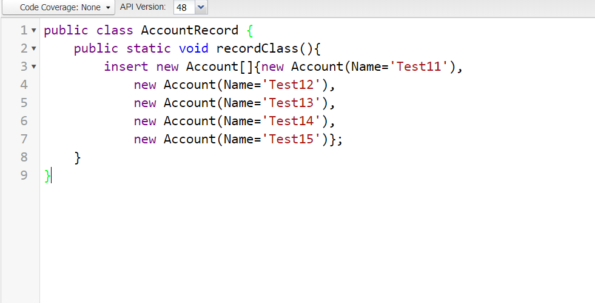Click the method name recordClass
The image size is (595, 303).
point(257,48)
